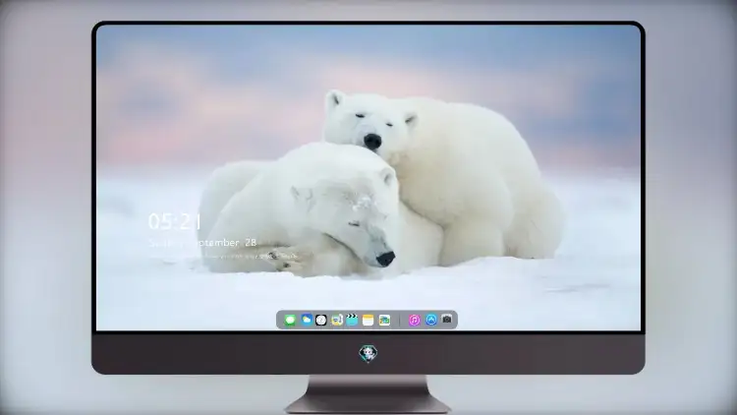The width and height of the screenshot is (737, 415).
Task: Open the green Messages app in dock
Action: click(290, 321)
